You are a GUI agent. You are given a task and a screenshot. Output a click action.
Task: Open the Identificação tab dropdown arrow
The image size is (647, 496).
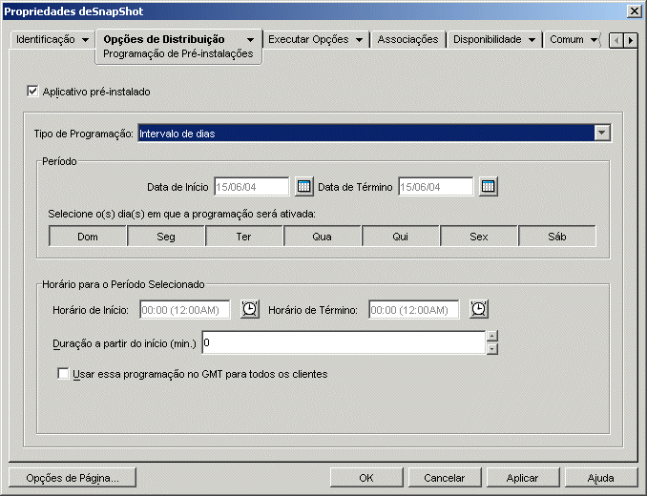[x=85, y=40]
